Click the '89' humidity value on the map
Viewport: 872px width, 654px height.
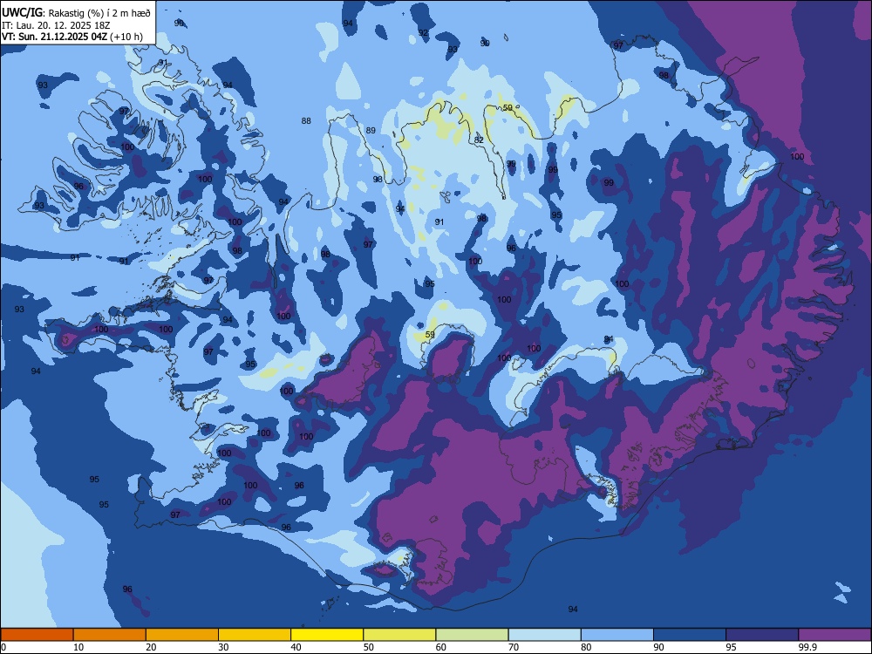(x=371, y=131)
